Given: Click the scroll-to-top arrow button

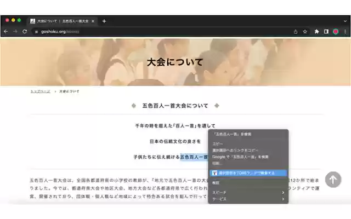Looking at the screenshot, I should [x=333, y=180].
